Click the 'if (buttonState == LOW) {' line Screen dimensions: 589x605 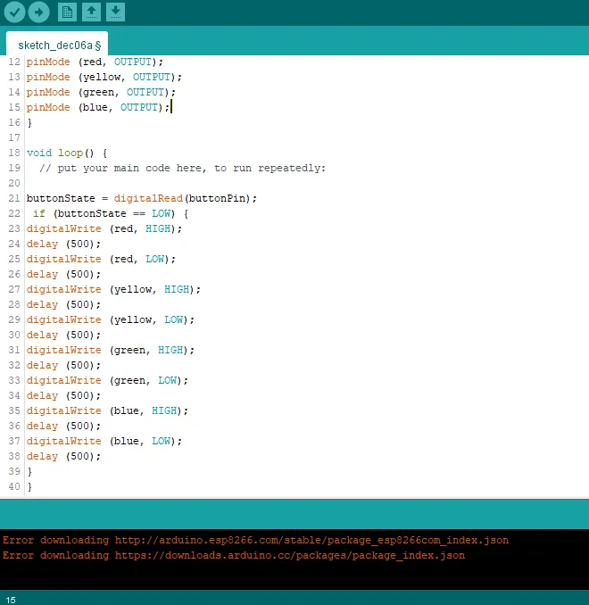(x=111, y=214)
